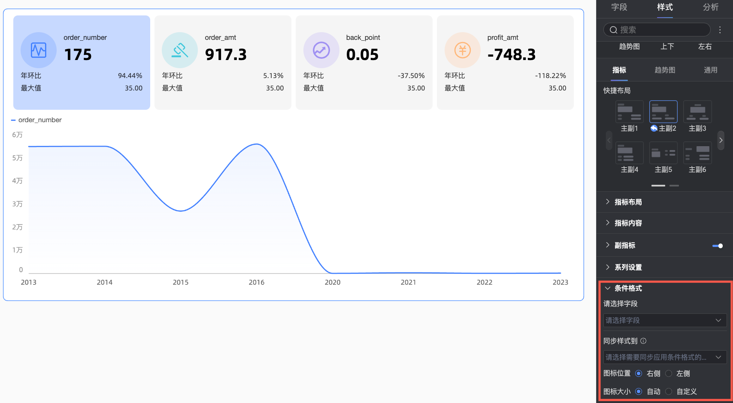
Task: Click the back_point trend icon
Action: (321, 50)
